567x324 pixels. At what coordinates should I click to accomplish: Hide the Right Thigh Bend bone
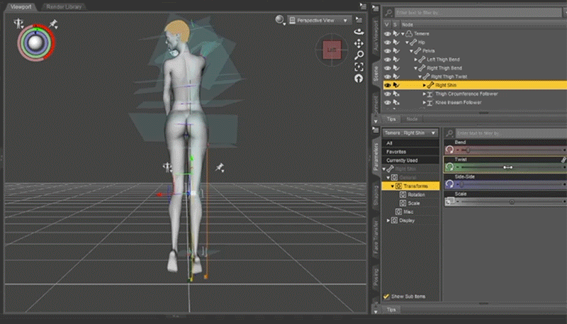coord(387,68)
